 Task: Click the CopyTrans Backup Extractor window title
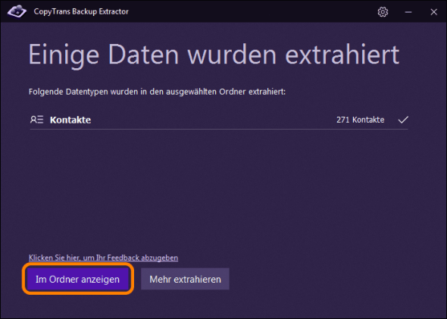pos(81,11)
